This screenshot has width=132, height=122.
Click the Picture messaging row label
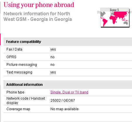tap(22, 65)
